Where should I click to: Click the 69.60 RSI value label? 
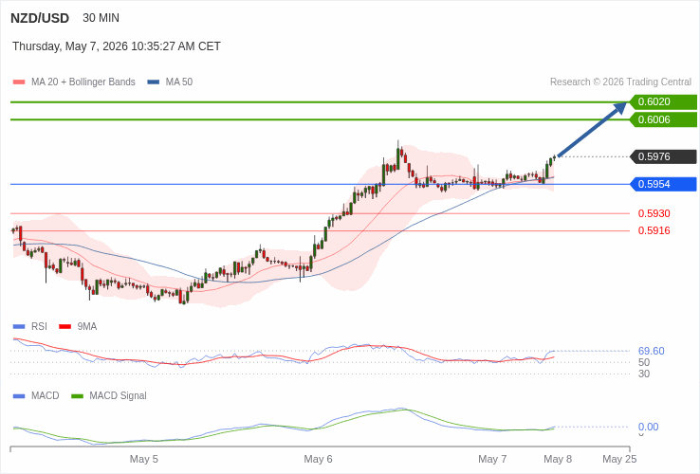(652, 351)
